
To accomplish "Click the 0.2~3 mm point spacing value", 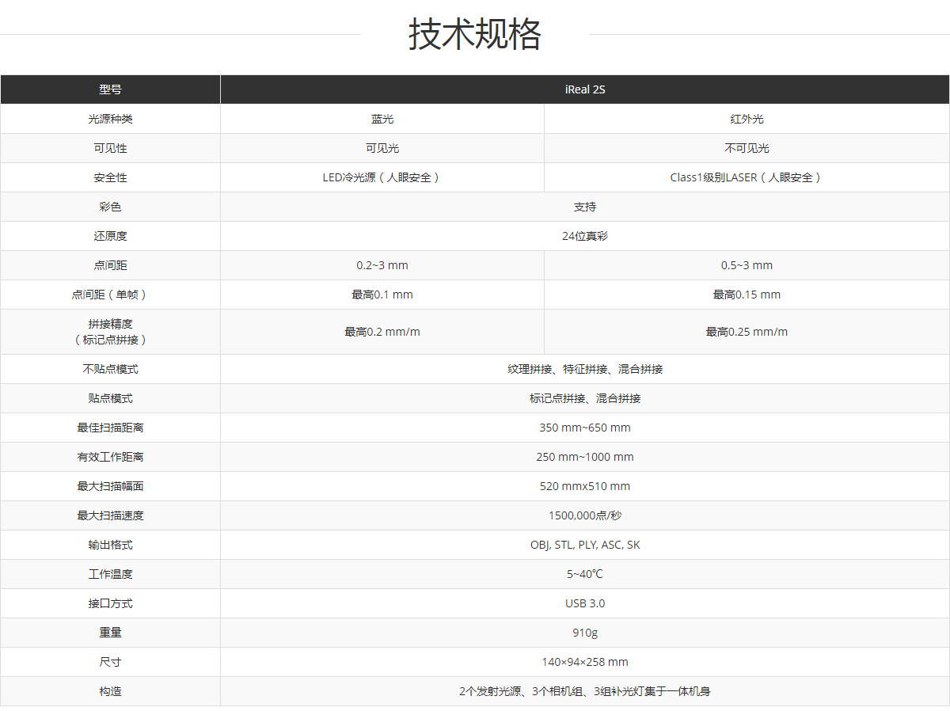I will pyautogui.click(x=382, y=265).
